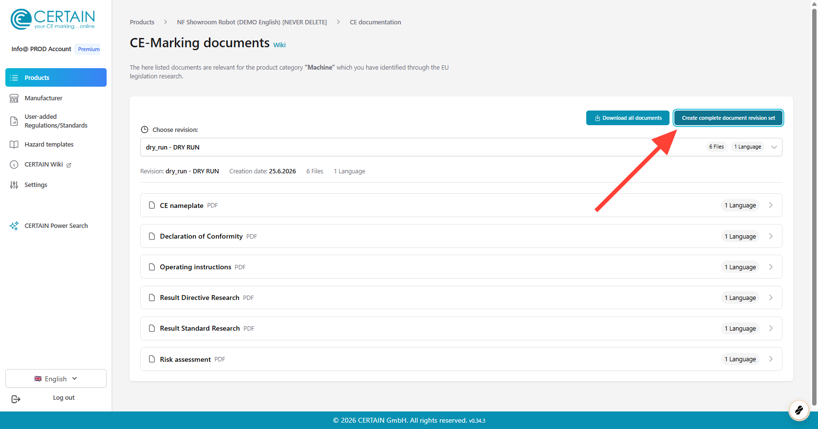Click the external link icon beside CERTAIN Wiki
The width and height of the screenshot is (818, 429).
tap(69, 165)
